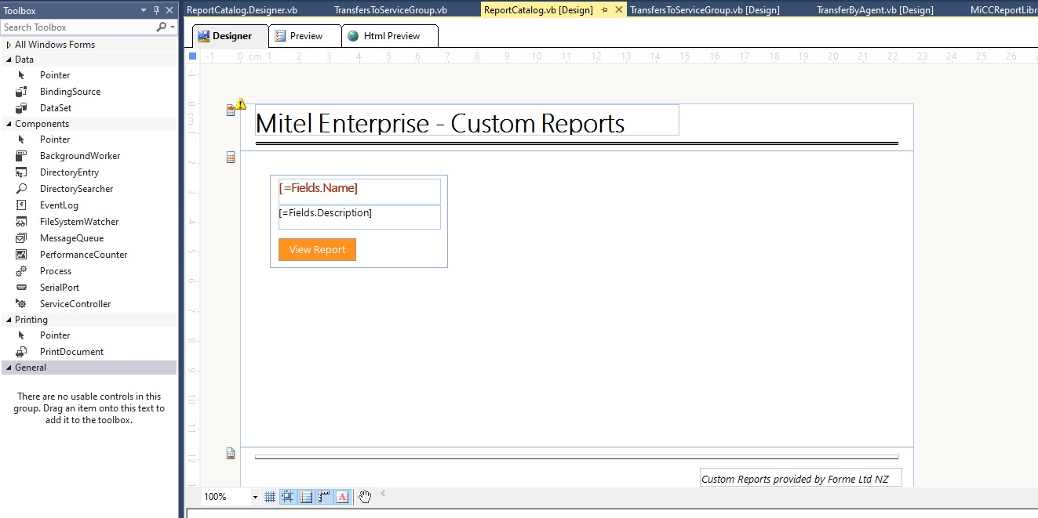Select the FileSystemWatcher component
This screenshot has width=1038, height=518.
coord(88,222)
